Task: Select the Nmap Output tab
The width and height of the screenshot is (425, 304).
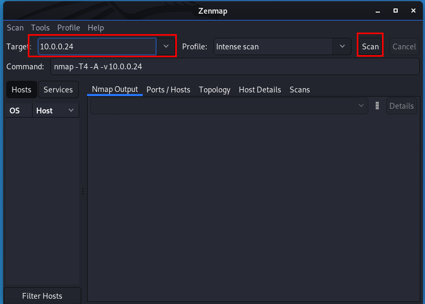Action: click(x=115, y=89)
